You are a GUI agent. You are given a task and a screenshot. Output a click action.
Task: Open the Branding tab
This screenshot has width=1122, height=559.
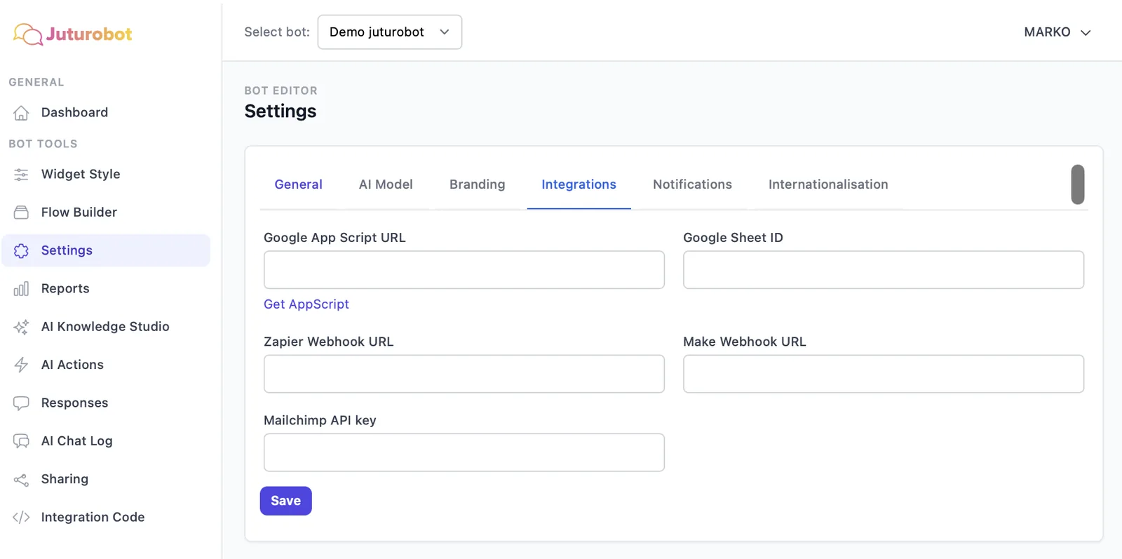(477, 184)
